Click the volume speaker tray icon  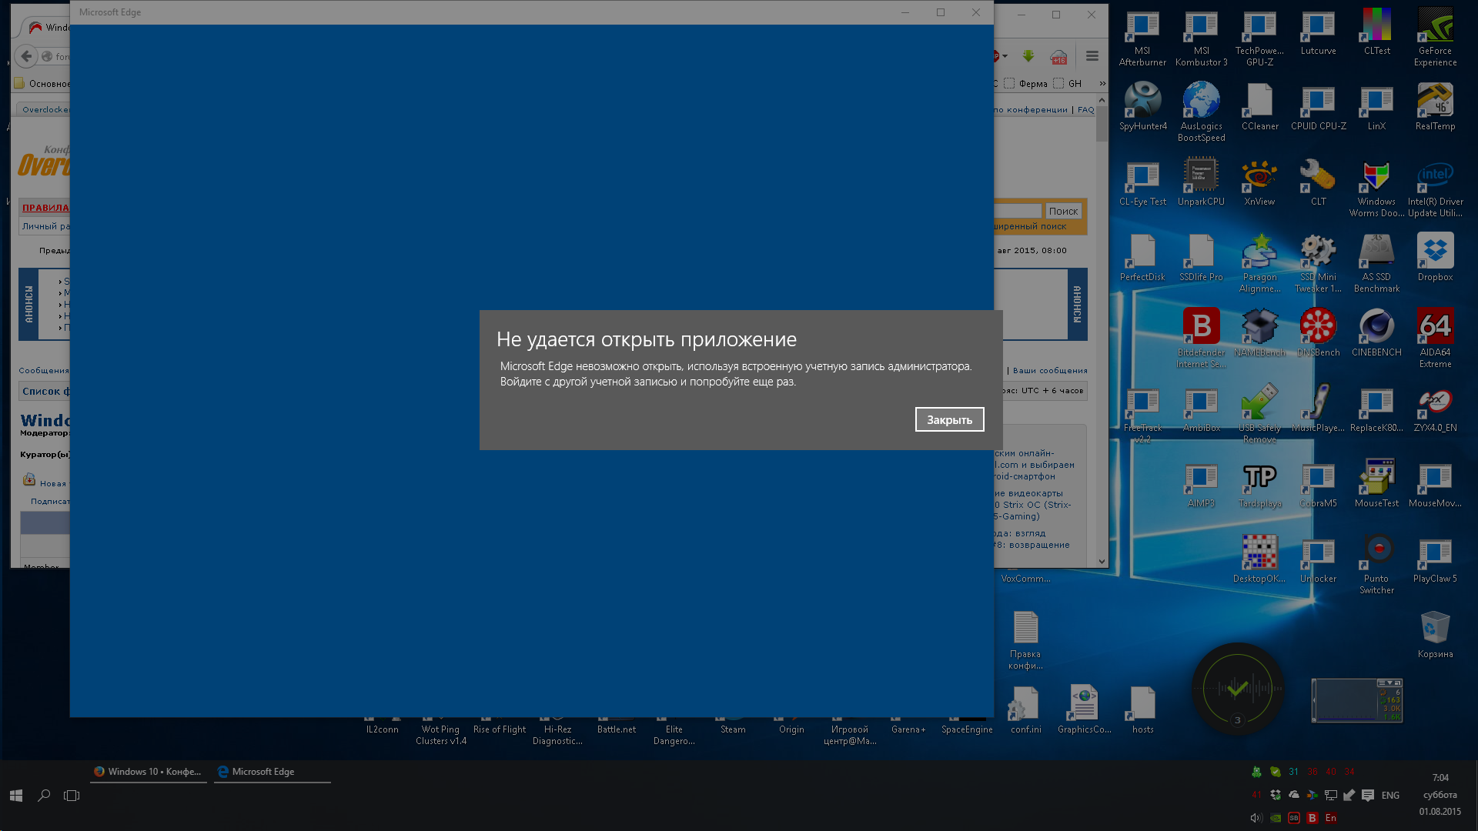point(1256,818)
